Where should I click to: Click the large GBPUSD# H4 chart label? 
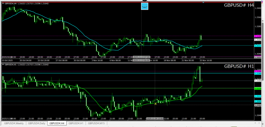coord(239,5)
